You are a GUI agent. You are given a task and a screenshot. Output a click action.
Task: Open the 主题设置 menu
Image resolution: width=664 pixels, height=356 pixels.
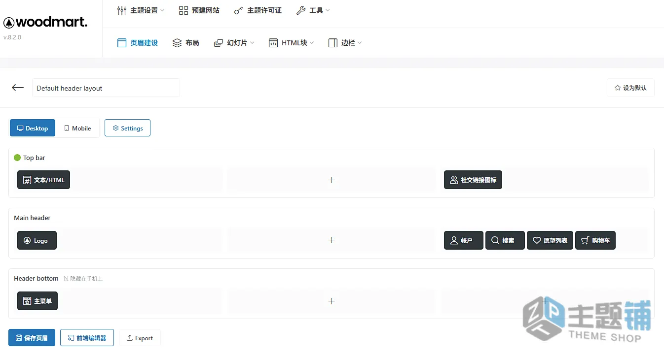pyautogui.click(x=141, y=10)
